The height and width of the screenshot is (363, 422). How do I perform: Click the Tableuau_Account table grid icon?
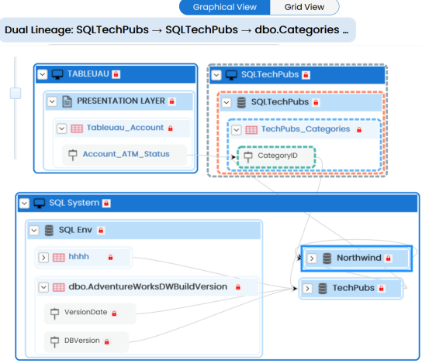pyautogui.click(x=77, y=128)
